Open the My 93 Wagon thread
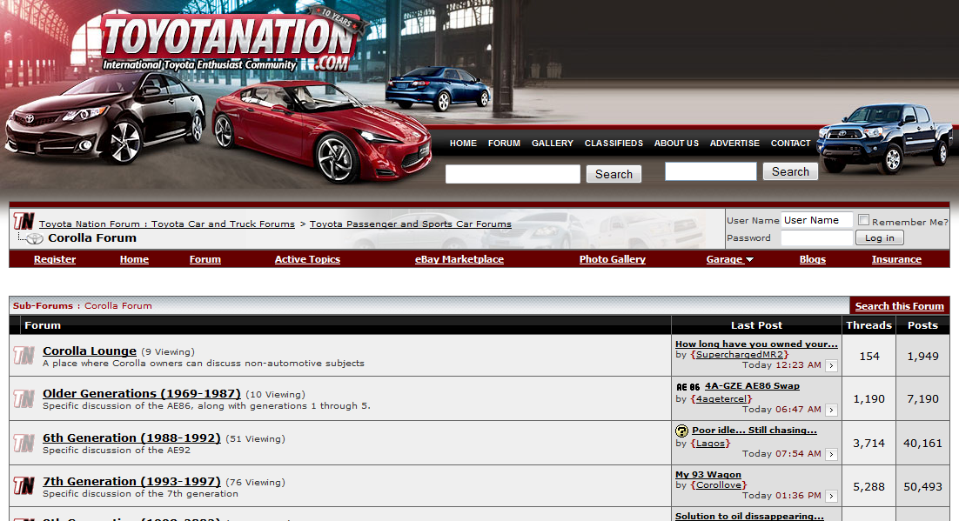Screen dimensions: 959x521 (x=708, y=475)
